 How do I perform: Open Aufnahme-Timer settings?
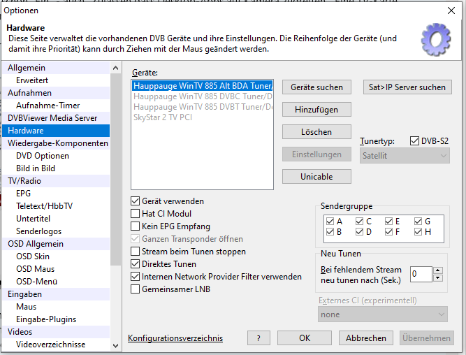pyautogui.click(x=56, y=106)
